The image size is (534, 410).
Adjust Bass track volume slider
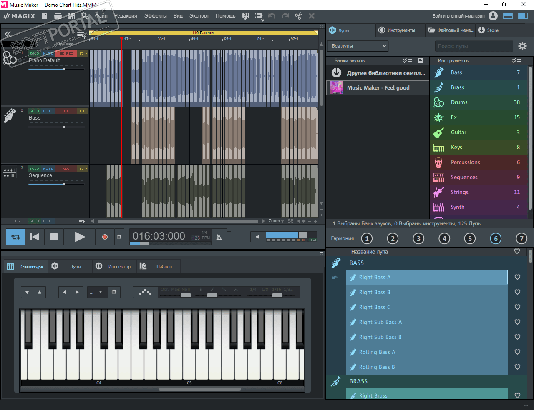56,127
